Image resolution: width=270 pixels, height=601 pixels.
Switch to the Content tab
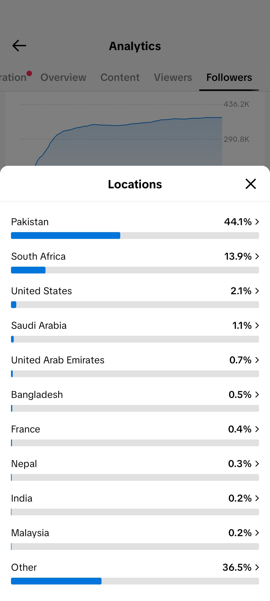[x=120, y=77]
